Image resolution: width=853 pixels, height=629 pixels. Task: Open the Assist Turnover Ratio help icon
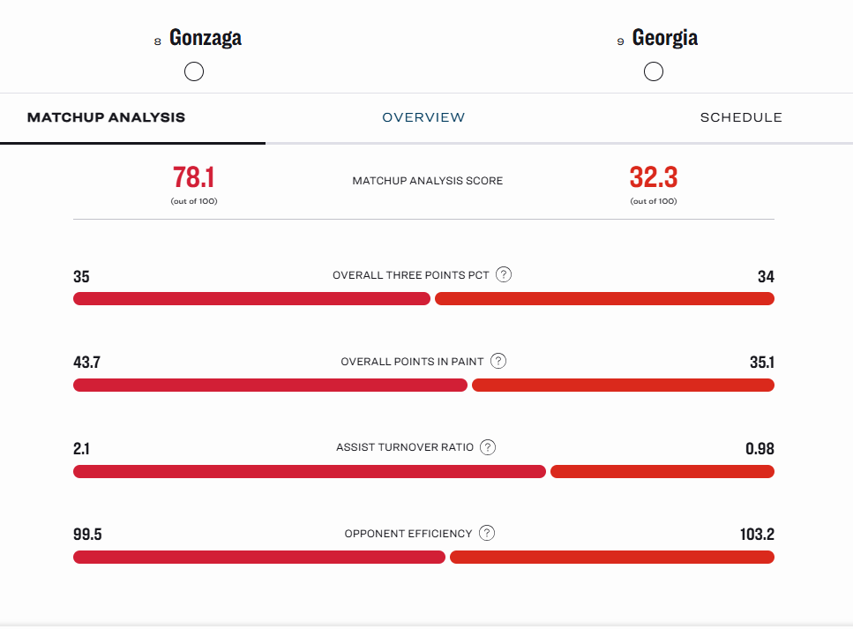click(x=488, y=447)
